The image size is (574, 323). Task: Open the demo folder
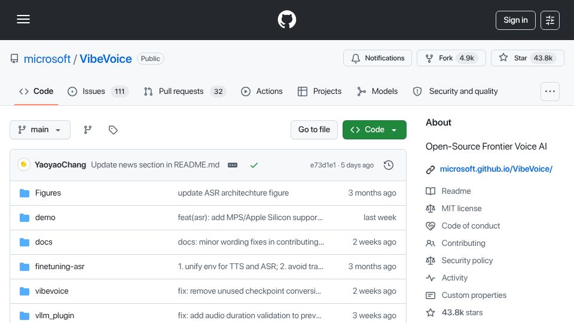(x=45, y=218)
